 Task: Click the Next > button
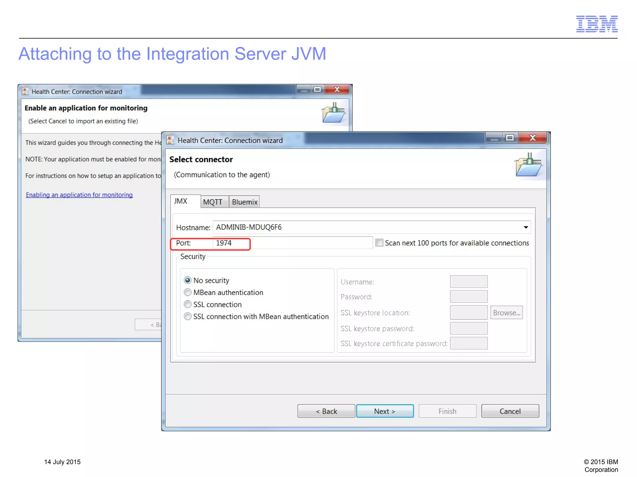tap(385, 411)
